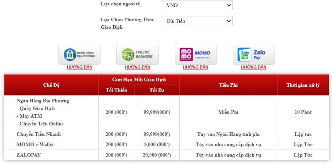Click the Chế Độ column header
Image resolution: width=332 pixels, height=165 pixels.
point(51,85)
